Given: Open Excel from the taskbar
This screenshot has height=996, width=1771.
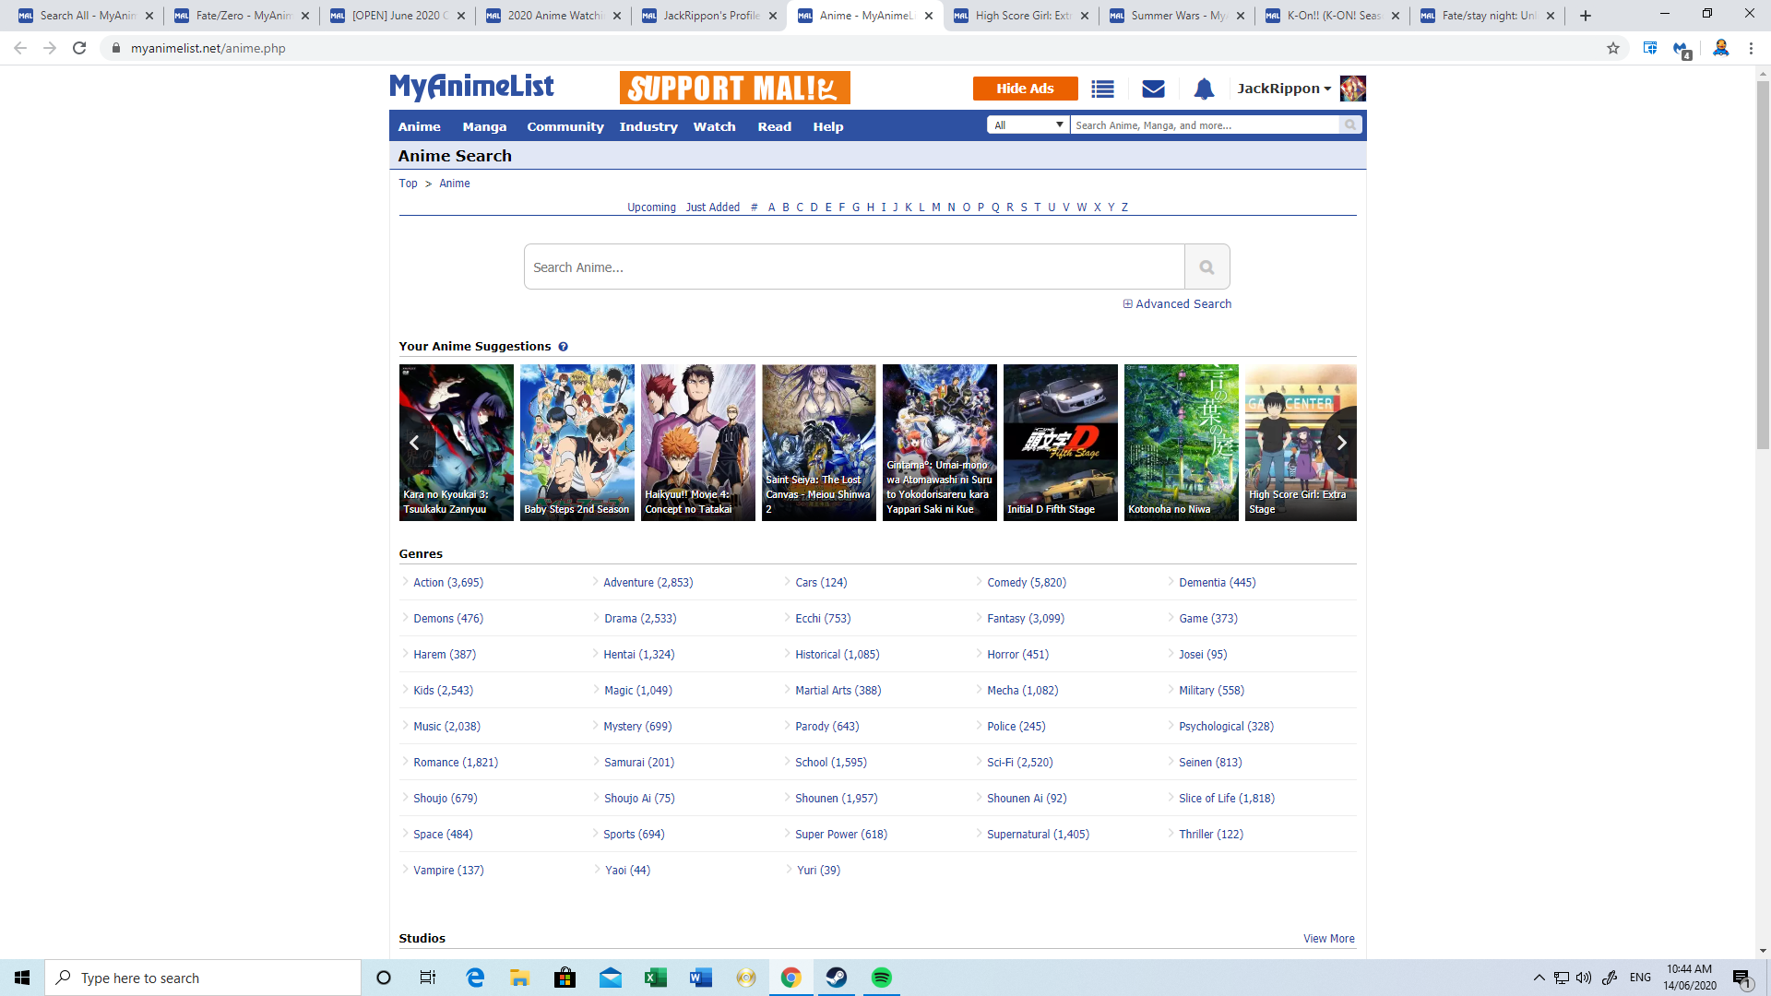Looking at the screenshot, I should (656, 978).
